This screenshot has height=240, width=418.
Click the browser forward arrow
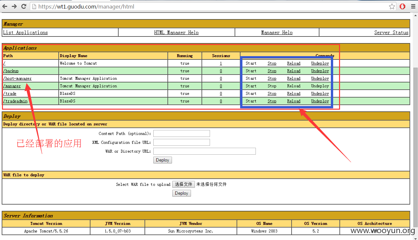click(14, 6)
